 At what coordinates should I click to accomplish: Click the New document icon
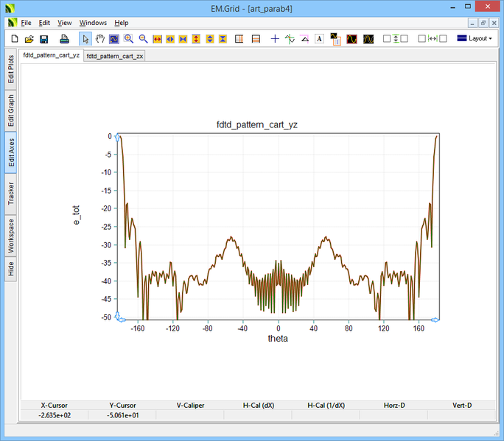(14, 38)
